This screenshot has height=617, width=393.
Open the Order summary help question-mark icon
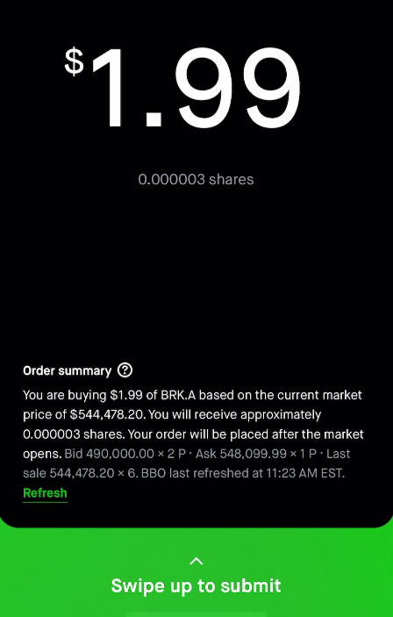(x=125, y=370)
